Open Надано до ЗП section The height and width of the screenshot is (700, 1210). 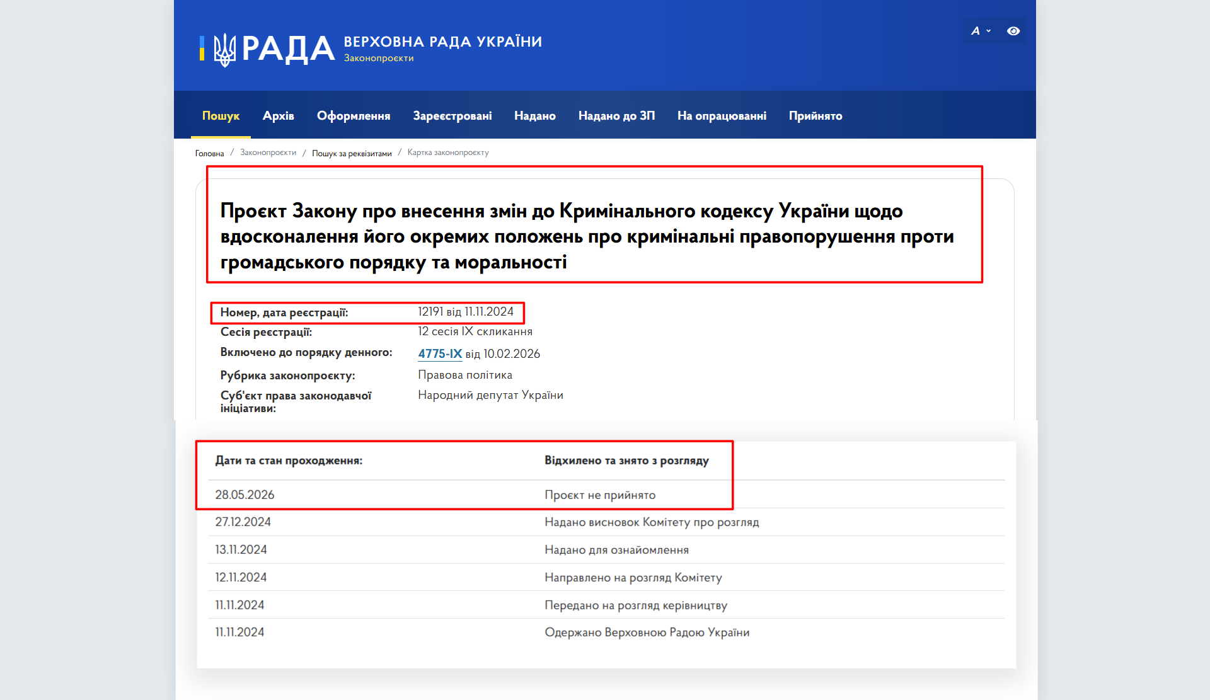[616, 115]
